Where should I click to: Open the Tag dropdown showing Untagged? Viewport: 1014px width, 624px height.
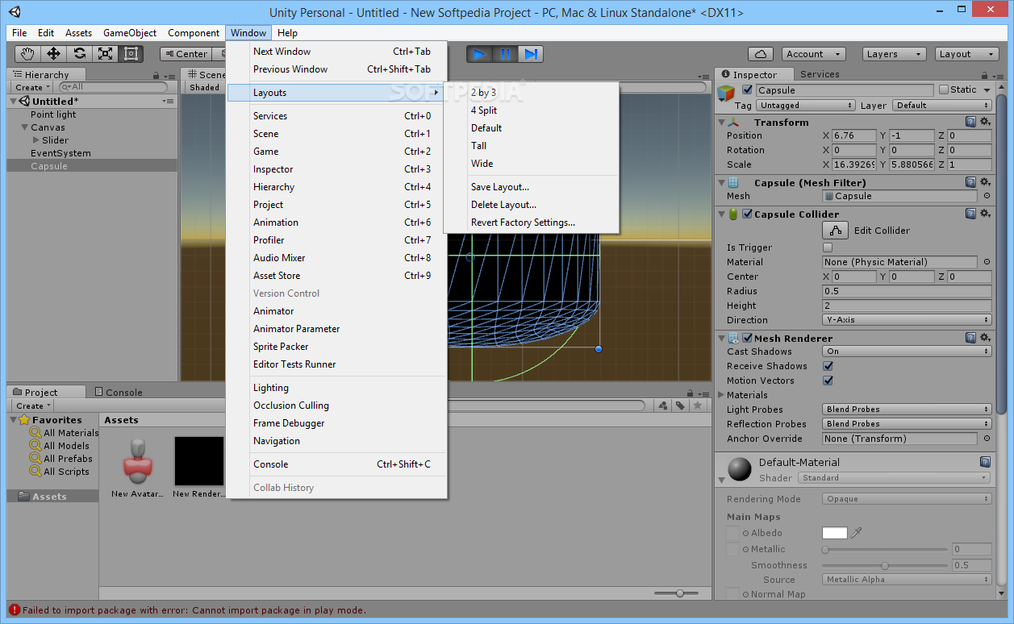click(805, 106)
